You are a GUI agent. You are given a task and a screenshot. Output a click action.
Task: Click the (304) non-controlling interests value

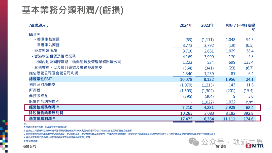209,97
